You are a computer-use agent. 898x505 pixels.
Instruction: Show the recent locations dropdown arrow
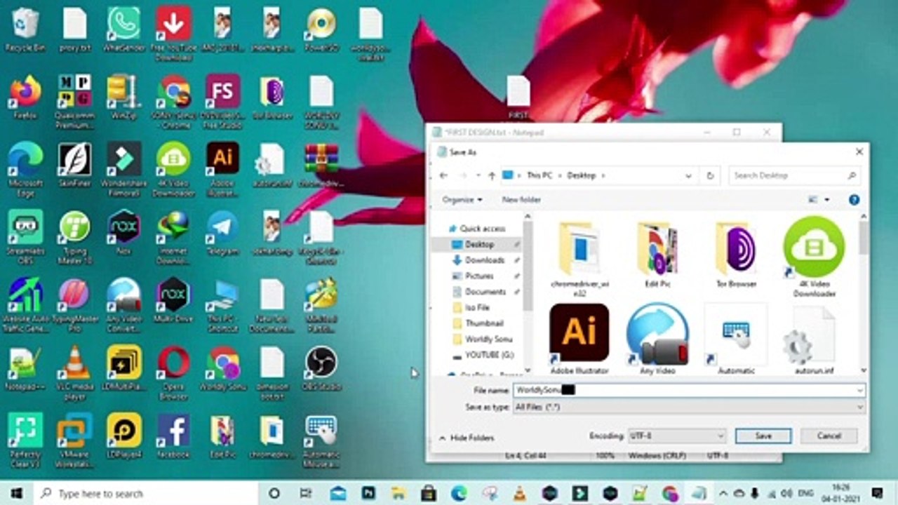(478, 175)
